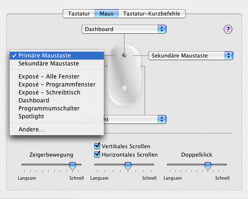Open the Sekundäre Maustaste right-button dropdown
The image size is (248, 199).
[x=191, y=55]
